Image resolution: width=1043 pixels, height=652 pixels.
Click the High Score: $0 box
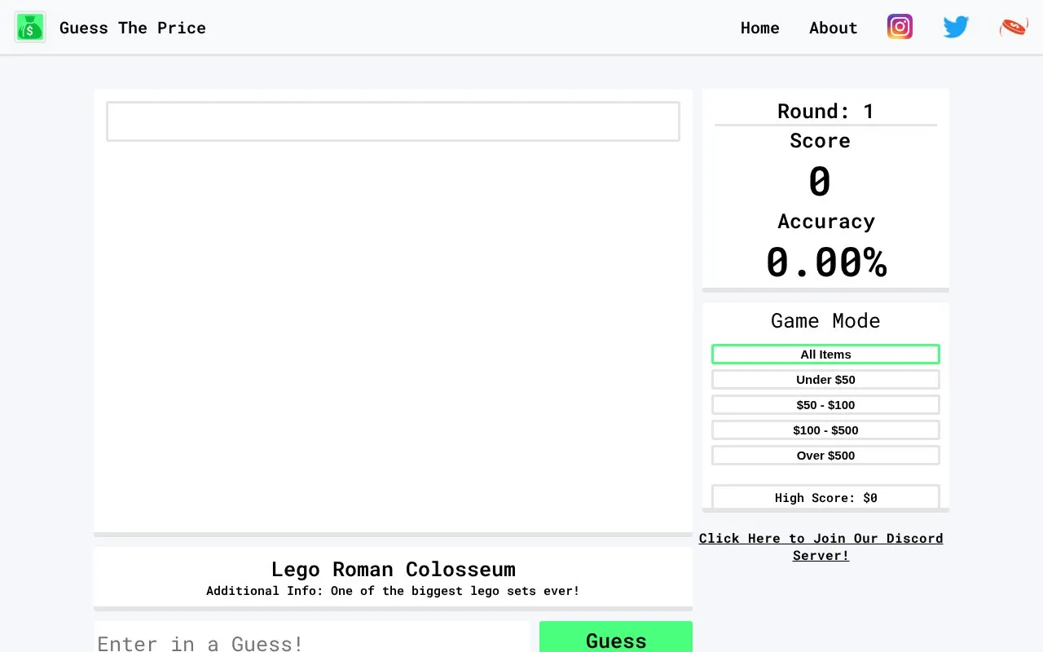pyautogui.click(x=825, y=497)
